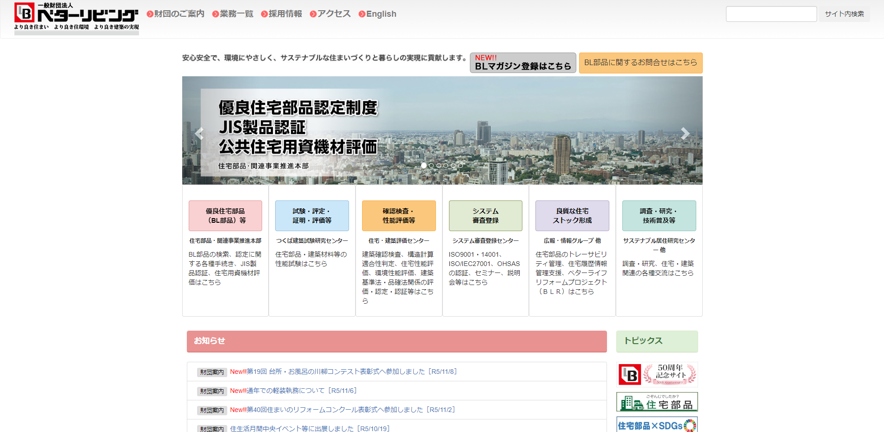Viewport: 884px width, 432px height.
Task: Advance the carousel using the right arrow
Action: coord(685,133)
